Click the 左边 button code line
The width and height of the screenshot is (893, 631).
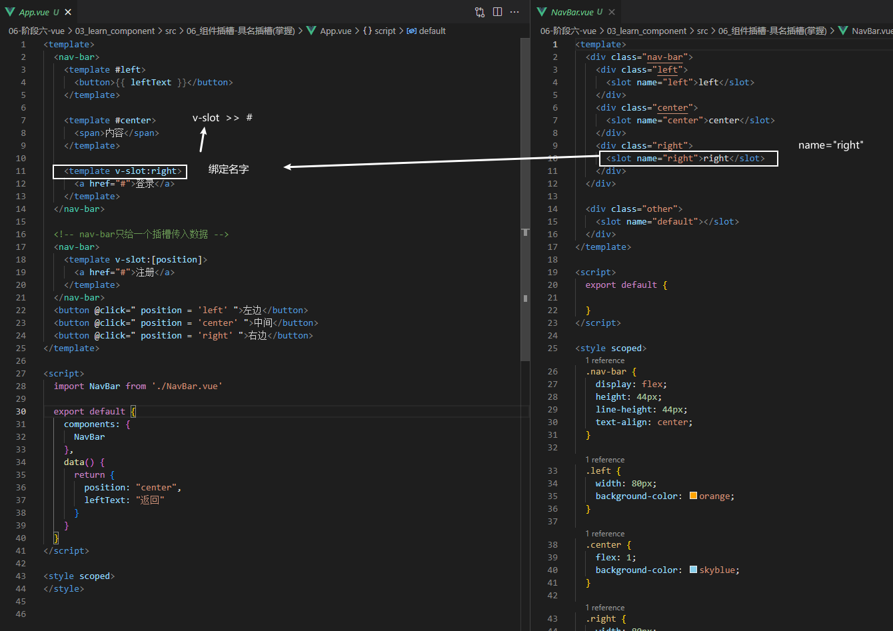(181, 310)
